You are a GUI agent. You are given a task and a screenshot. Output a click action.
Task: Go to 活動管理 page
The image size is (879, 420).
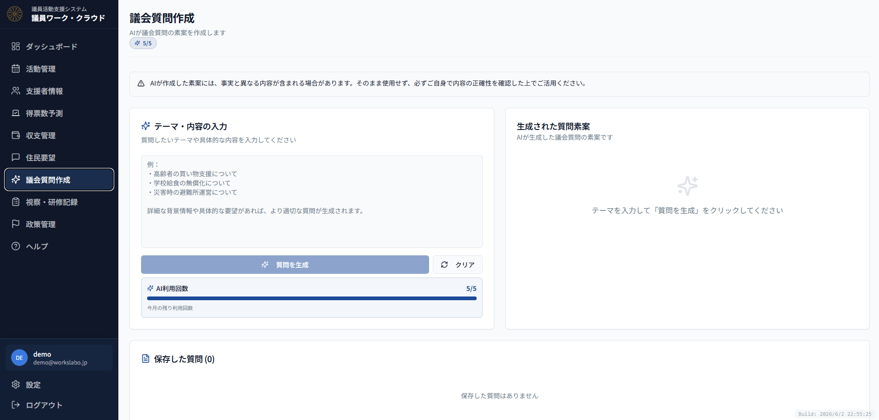coord(59,68)
